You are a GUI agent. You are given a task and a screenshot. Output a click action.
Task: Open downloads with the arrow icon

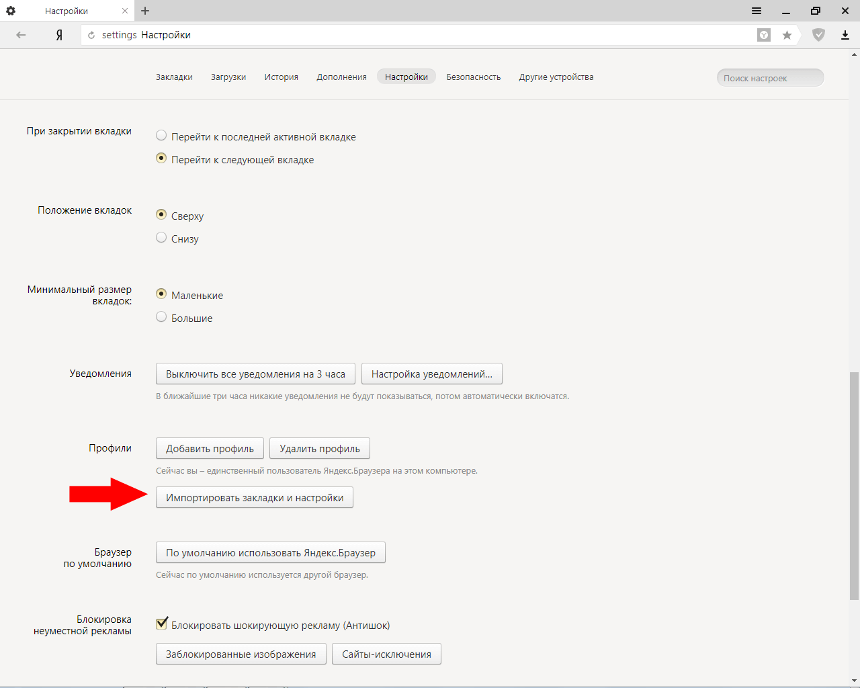coord(845,35)
